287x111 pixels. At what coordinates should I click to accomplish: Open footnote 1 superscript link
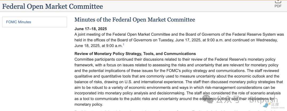click(123, 44)
